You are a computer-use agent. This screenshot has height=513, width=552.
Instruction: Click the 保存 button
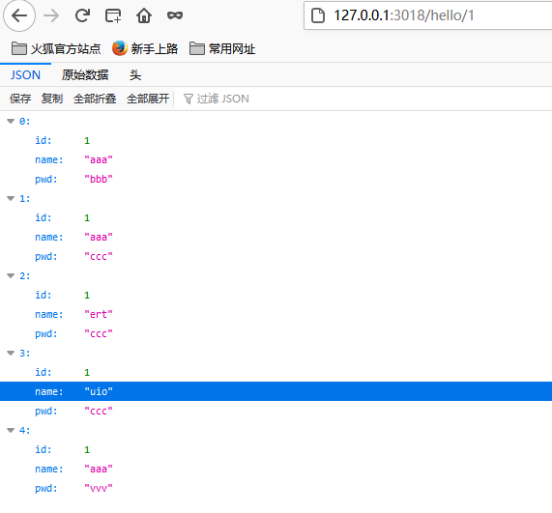(x=20, y=99)
